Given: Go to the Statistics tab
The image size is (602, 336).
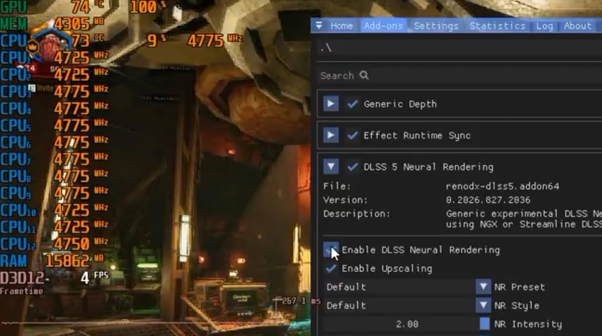Looking at the screenshot, I should pyautogui.click(x=497, y=26).
